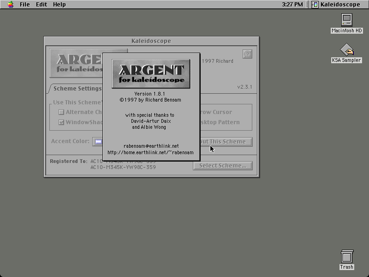This screenshot has height=277, width=369.
Task: Click the home.earthlink.net/~rabensam URL
Action: click(x=151, y=153)
